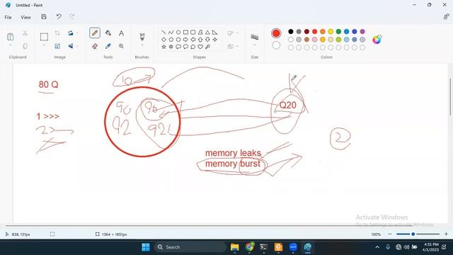Pick the yellow palette color
The height and width of the screenshot is (255, 453).
(331, 31)
